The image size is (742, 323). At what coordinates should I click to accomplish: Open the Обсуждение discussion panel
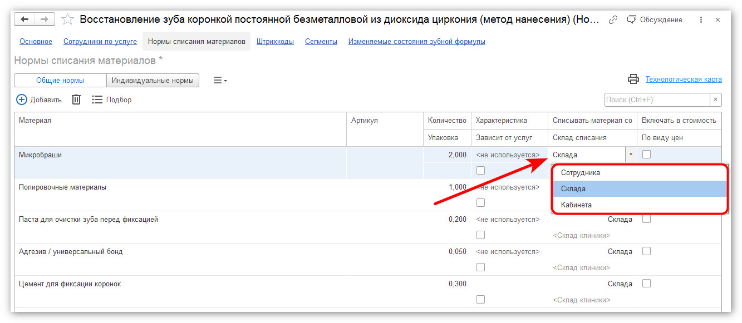coord(655,19)
